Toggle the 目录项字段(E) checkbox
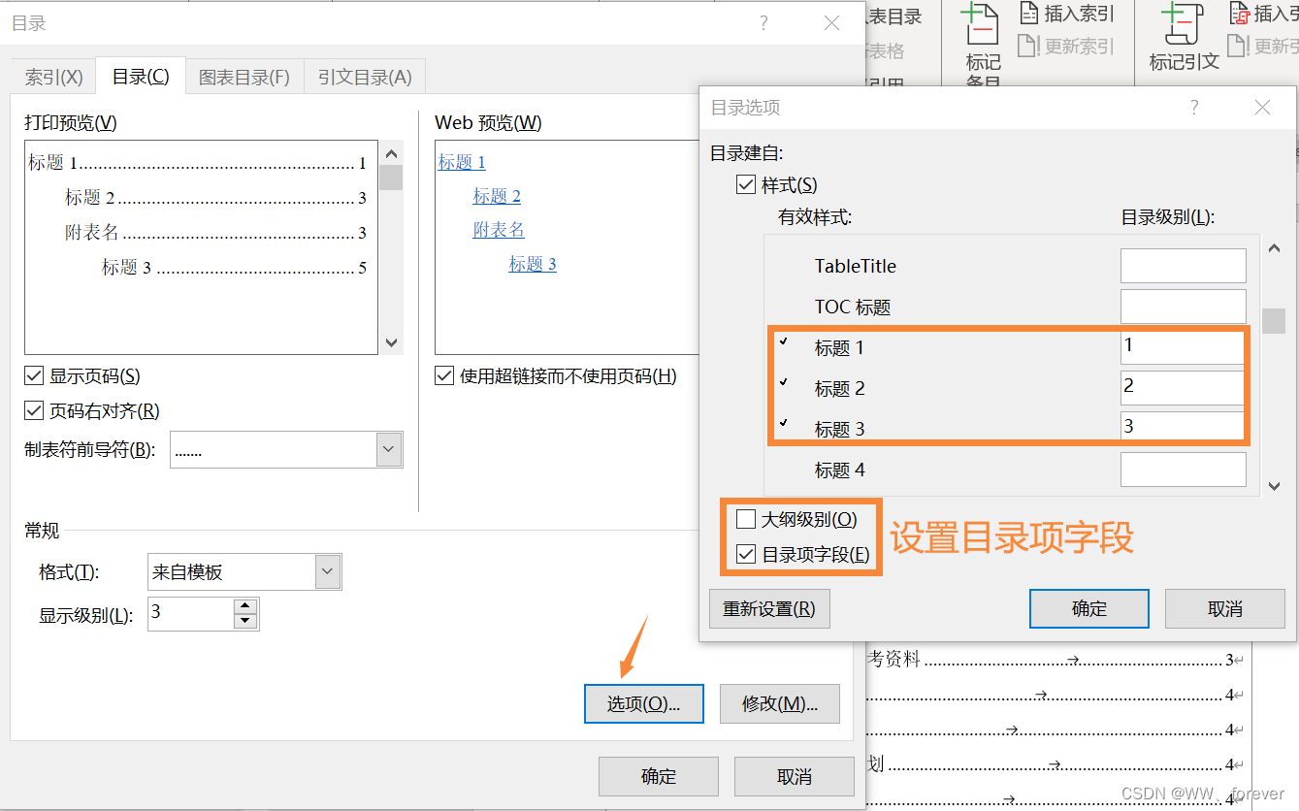The height and width of the screenshot is (811, 1299). (746, 555)
